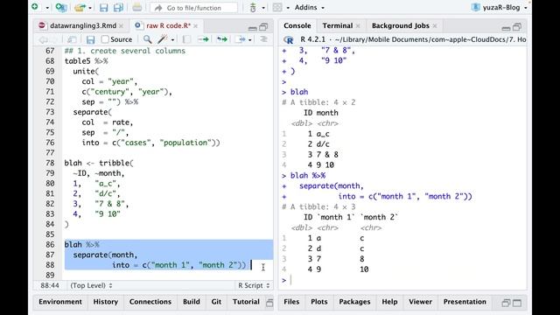Close the Background Jobs tab
This screenshot has width=560, height=315.
[435, 26]
